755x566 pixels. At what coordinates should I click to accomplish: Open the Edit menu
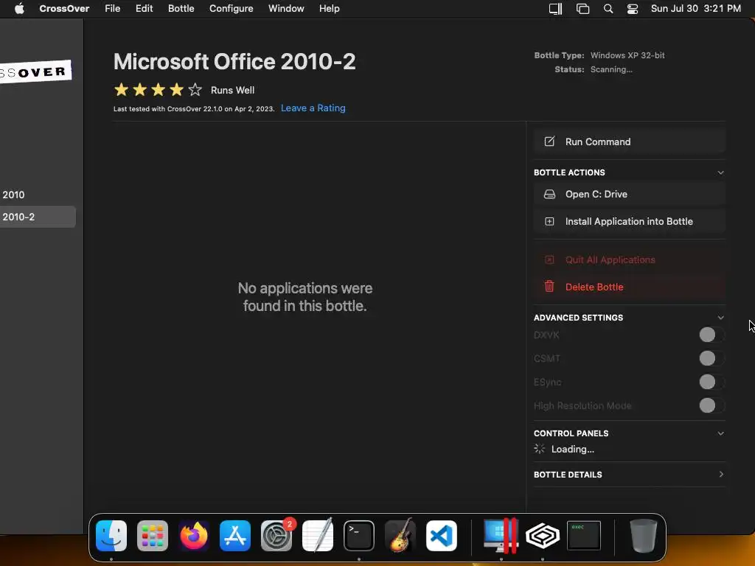click(144, 9)
